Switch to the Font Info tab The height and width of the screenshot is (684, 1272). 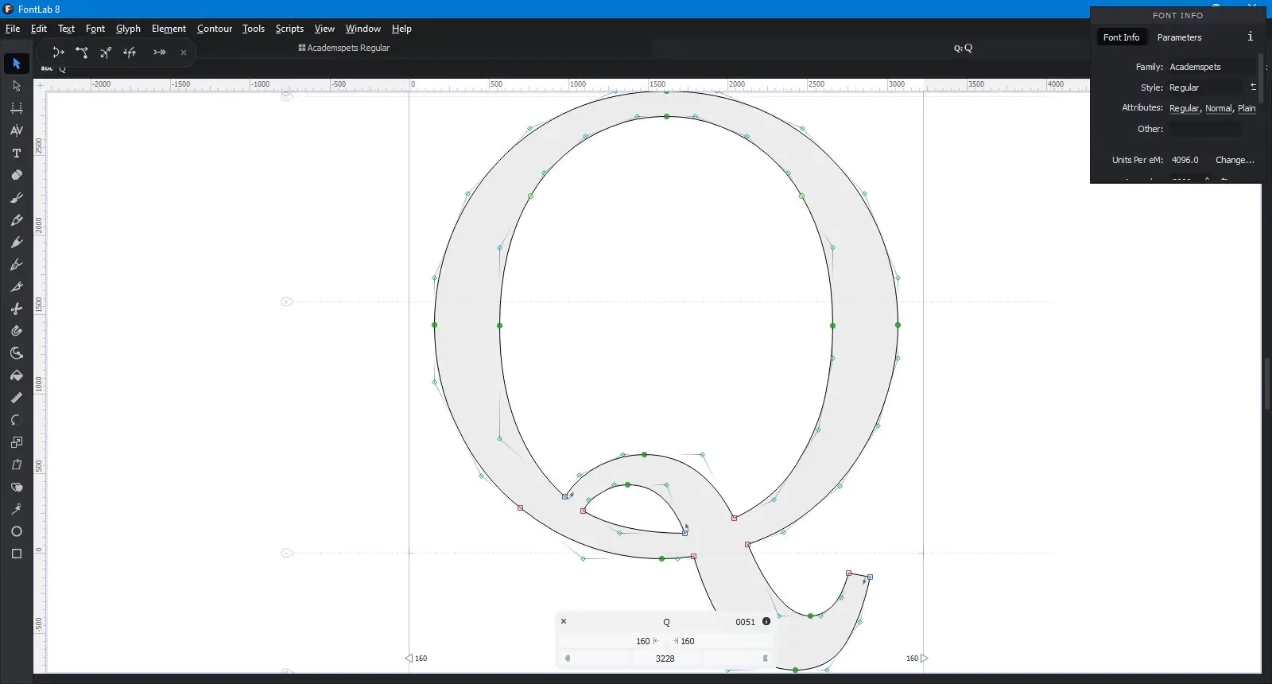(x=1121, y=37)
